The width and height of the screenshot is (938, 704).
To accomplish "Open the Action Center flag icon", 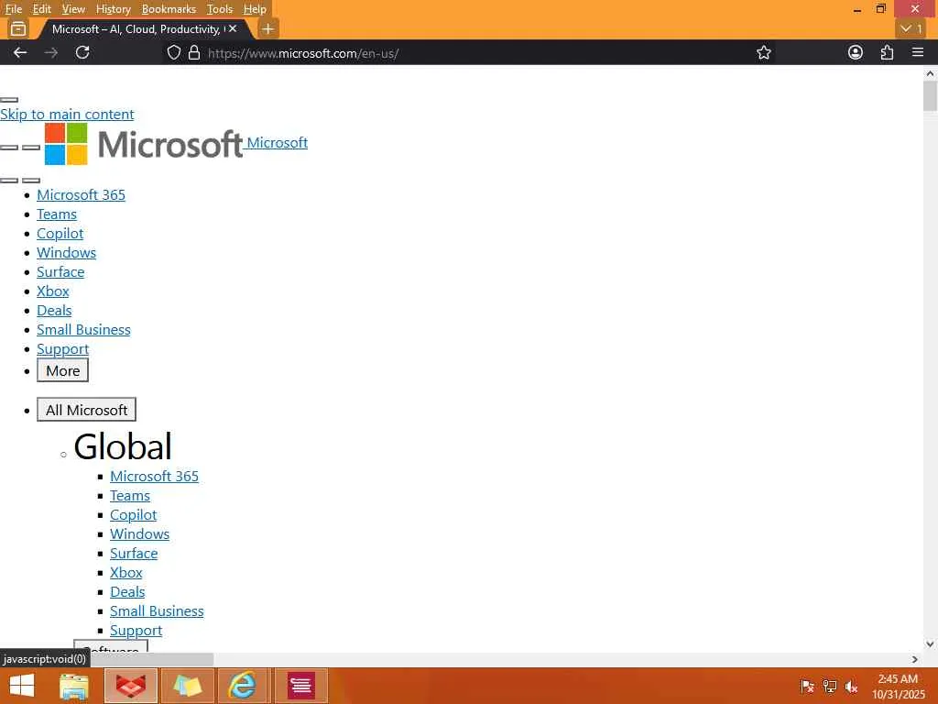I will click(807, 686).
